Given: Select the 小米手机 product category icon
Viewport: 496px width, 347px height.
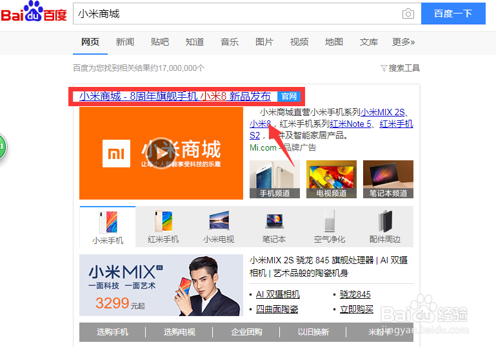Looking at the screenshot, I should pyautogui.click(x=108, y=227).
